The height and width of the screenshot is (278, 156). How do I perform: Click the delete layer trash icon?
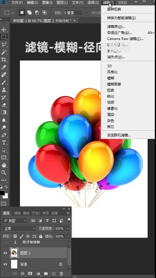[x=61, y=274]
